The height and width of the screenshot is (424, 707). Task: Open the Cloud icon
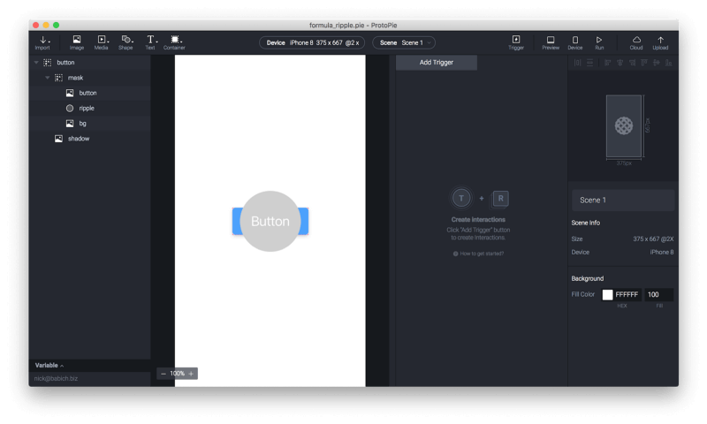coord(636,40)
